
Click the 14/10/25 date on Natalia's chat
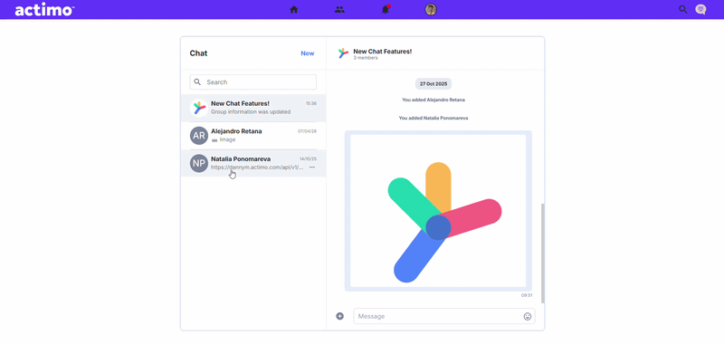308,158
